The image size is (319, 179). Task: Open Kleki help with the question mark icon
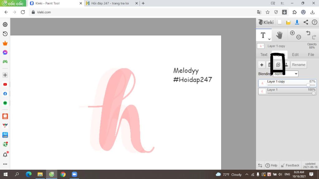pos(315,22)
